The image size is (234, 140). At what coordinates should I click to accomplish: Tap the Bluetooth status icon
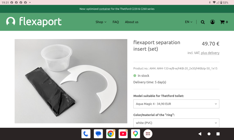pyautogui.click(x=210, y=3)
